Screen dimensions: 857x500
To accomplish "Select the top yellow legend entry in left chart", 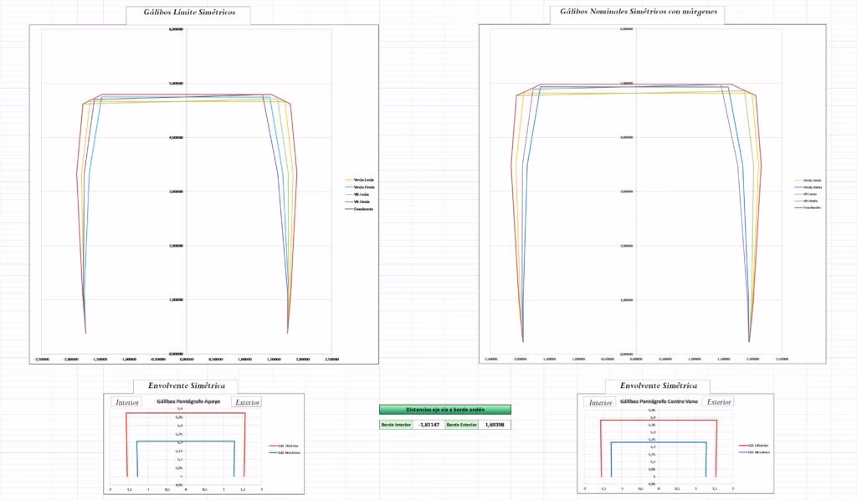I will (x=363, y=180).
